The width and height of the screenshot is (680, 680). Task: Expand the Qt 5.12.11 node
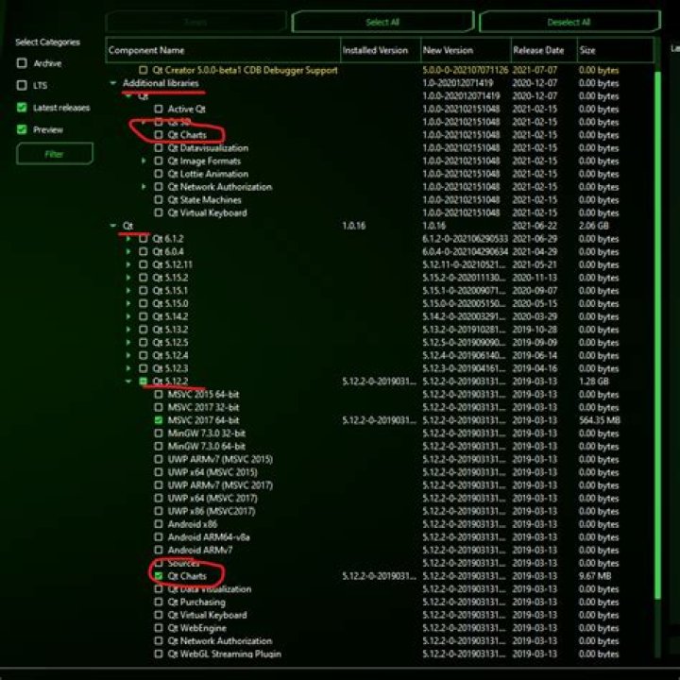(x=128, y=264)
